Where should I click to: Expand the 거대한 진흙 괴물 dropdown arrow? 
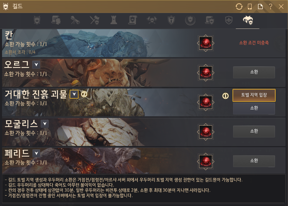click(74, 94)
